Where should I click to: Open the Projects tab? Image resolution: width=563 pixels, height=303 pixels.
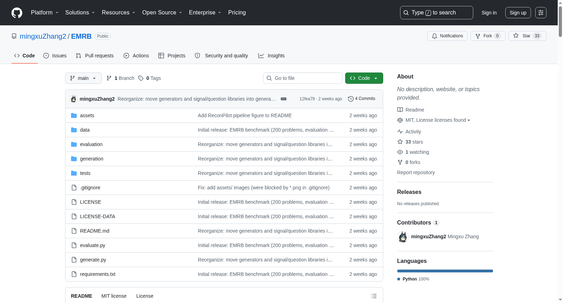click(172, 56)
